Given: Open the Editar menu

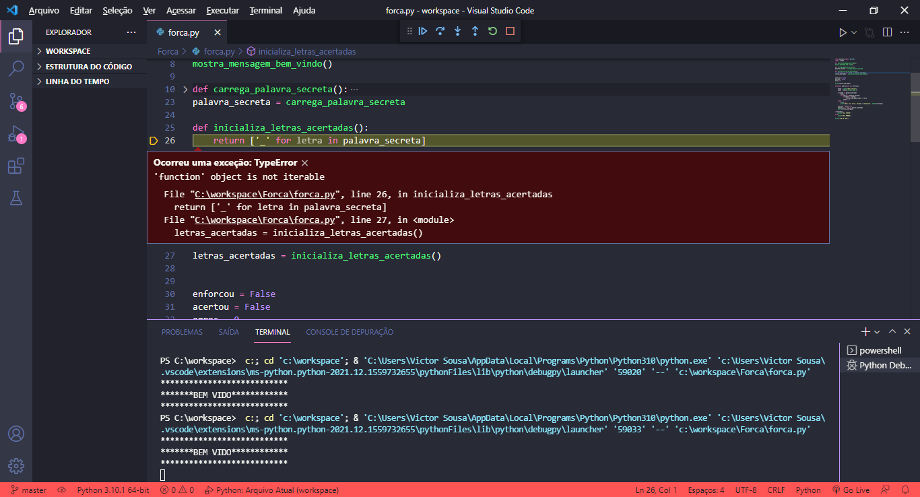Looking at the screenshot, I should (x=81, y=11).
